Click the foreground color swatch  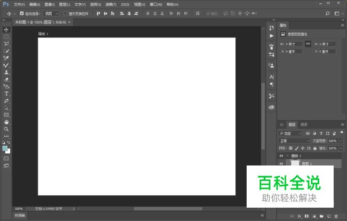5,148
